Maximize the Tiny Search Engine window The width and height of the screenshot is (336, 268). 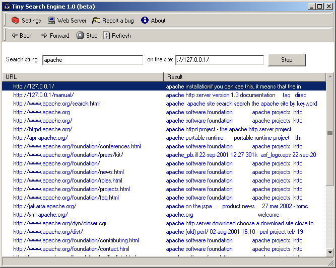tap(319, 7)
